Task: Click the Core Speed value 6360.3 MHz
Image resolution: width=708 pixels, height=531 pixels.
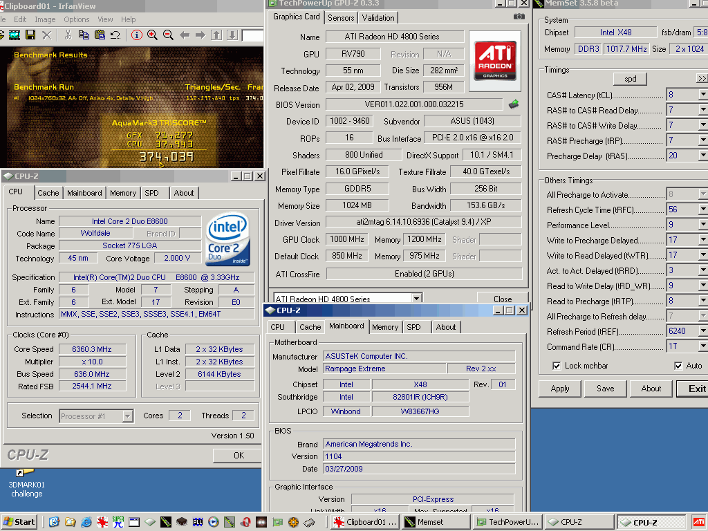Action: pos(92,349)
